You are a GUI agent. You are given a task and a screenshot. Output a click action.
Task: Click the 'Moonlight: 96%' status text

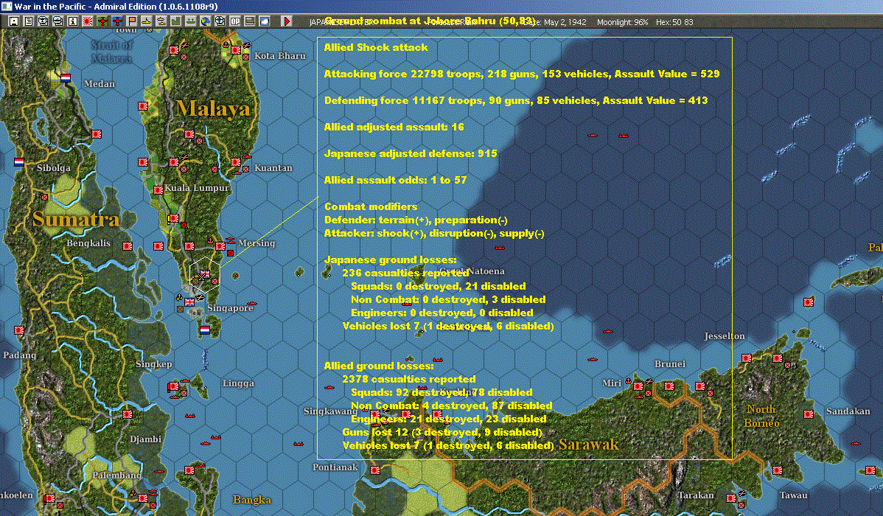622,23
